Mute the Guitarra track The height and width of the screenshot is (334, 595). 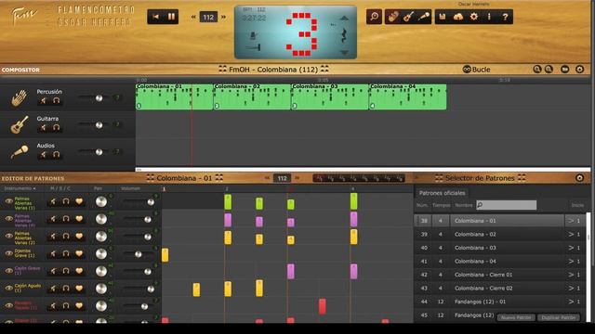[x=44, y=128]
